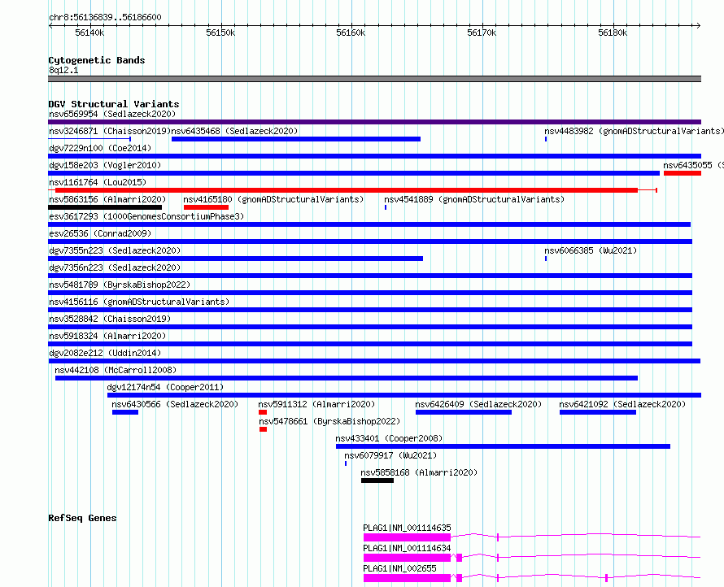Open the nsv3528842 (Chaisson2019) label
724x587 pixels.
click(110, 319)
